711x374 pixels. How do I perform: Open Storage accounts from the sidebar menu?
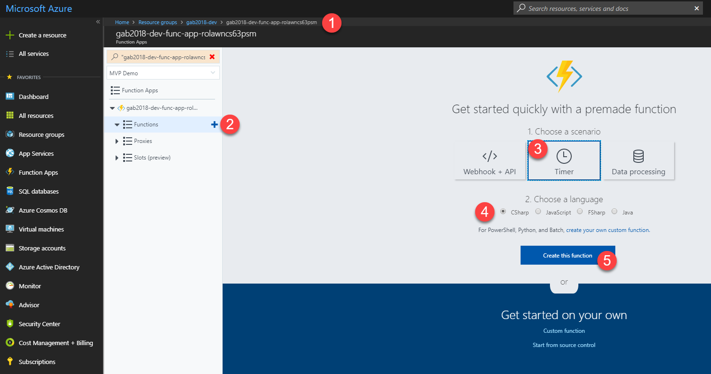pos(42,248)
